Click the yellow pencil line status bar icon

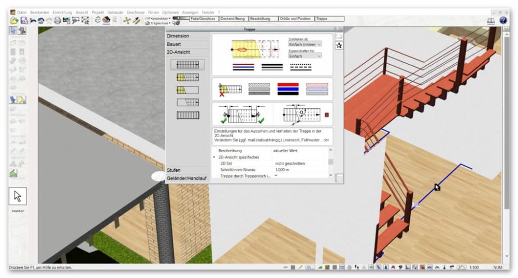pyautogui.click(x=300, y=268)
